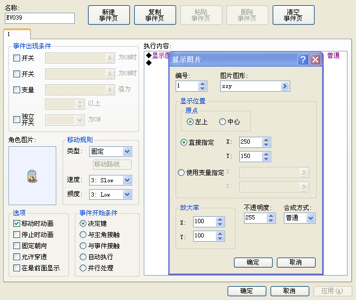Uncheck the 移动时动画 option
This screenshot has height=300, width=356.
pos(16,223)
